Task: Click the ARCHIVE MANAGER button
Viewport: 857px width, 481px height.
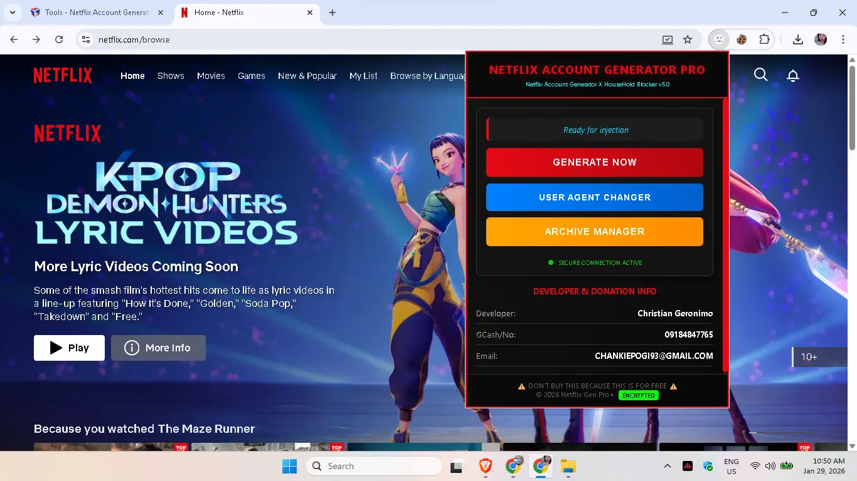Action: click(x=595, y=232)
